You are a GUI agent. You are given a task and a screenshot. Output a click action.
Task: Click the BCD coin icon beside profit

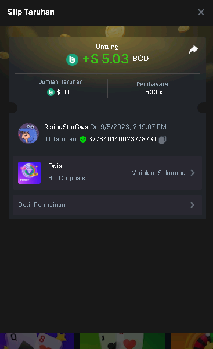[x=72, y=59]
